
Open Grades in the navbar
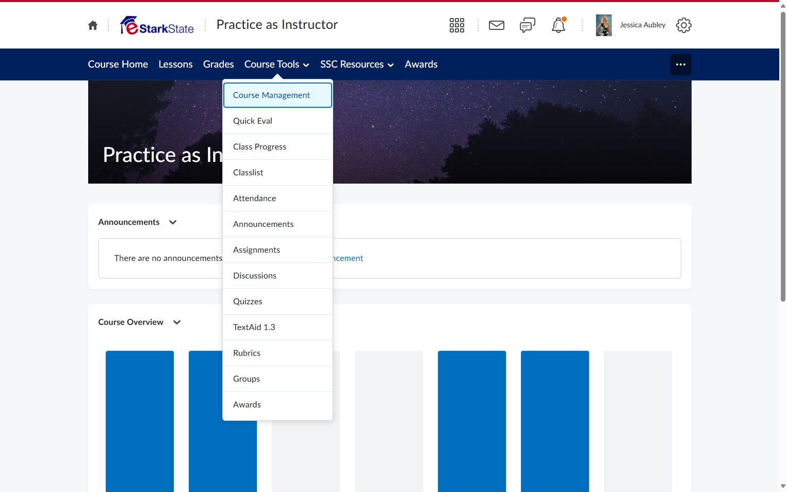pos(219,64)
